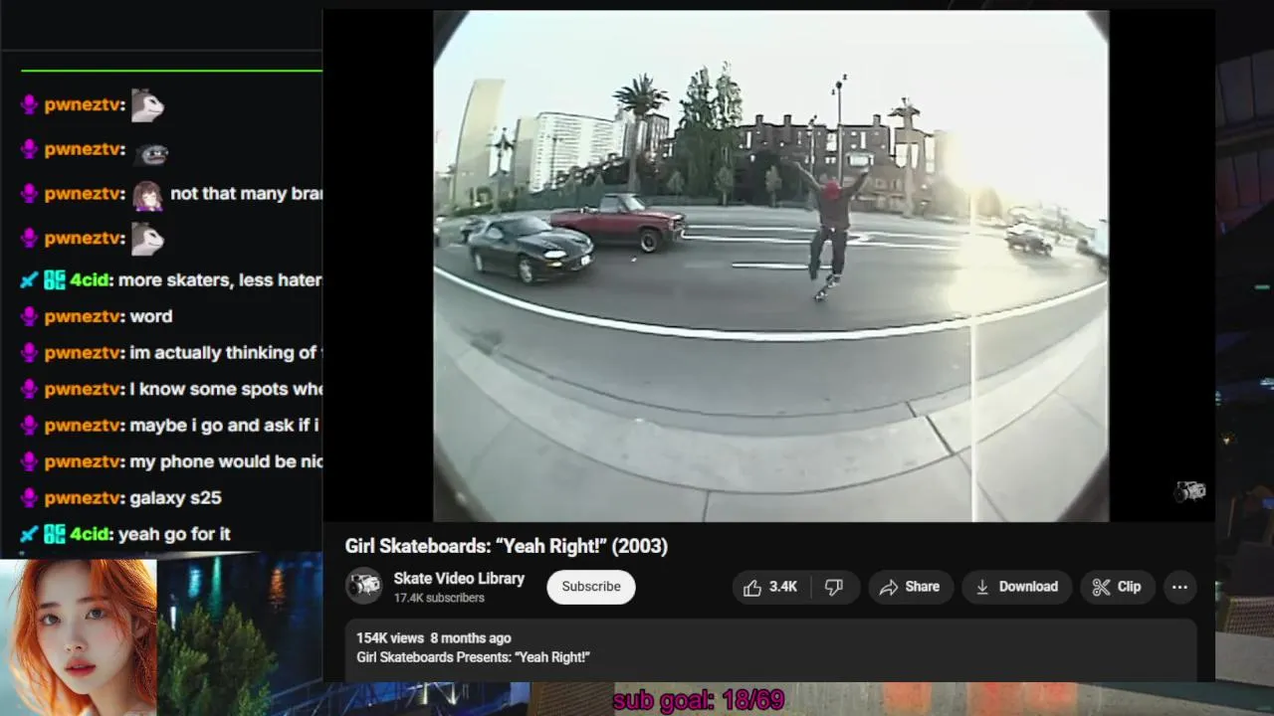Click the Download button
Image resolution: width=1274 pixels, height=716 pixels.
tap(1016, 587)
